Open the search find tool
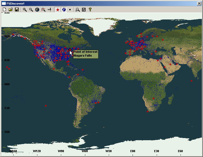This screenshot has height=157, width=203. pyautogui.click(x=78, y=9)
